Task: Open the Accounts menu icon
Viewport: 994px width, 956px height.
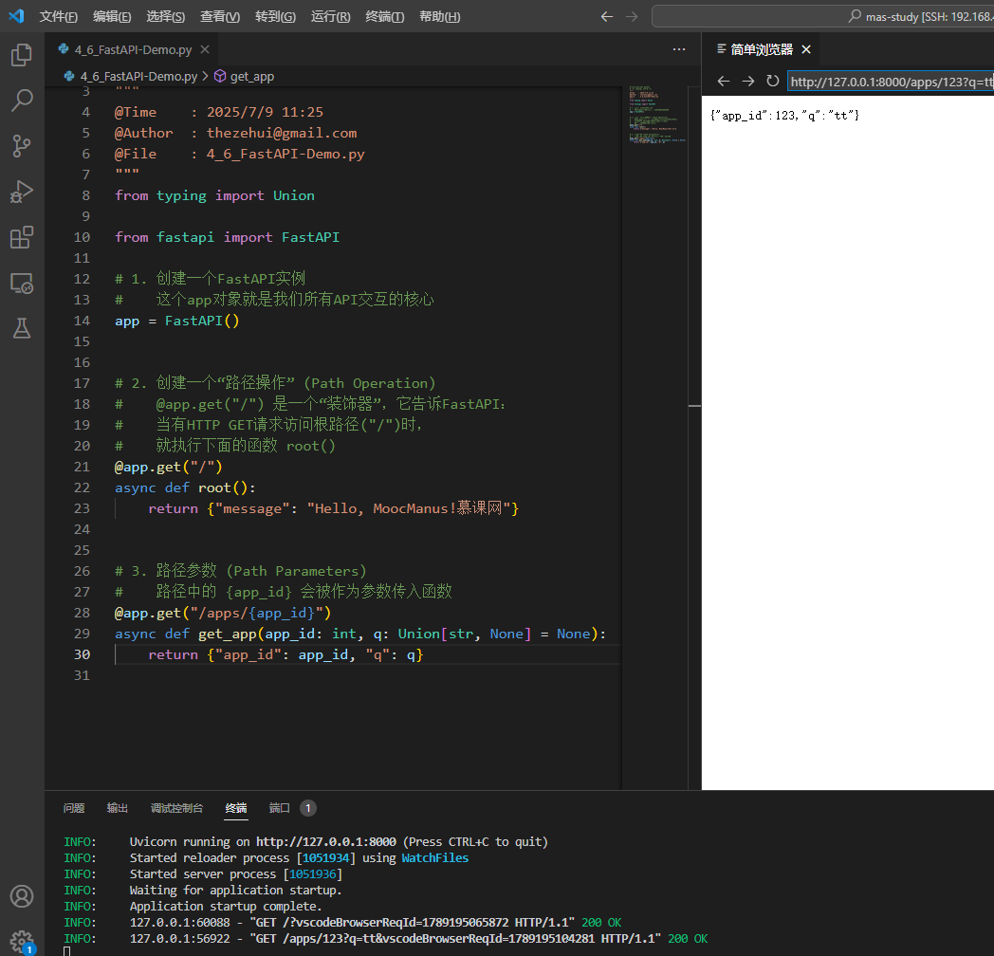Action: coord(22,896)
